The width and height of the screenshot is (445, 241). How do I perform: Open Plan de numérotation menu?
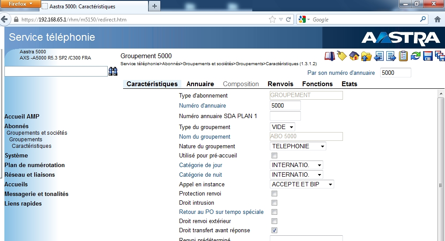point(34,165)
